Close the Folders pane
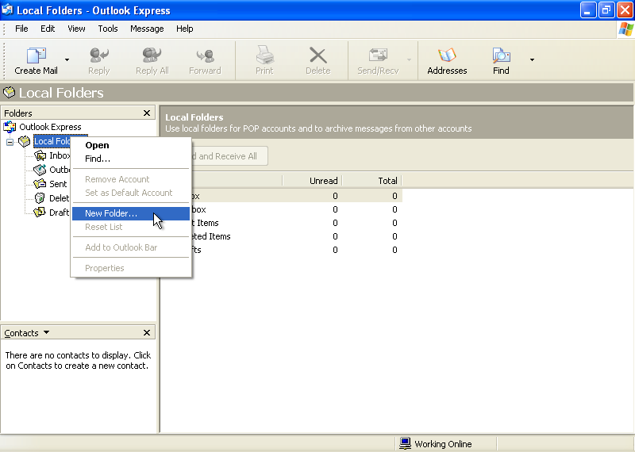This screenshot has height=452, width=635. click(x=147, y=113)
